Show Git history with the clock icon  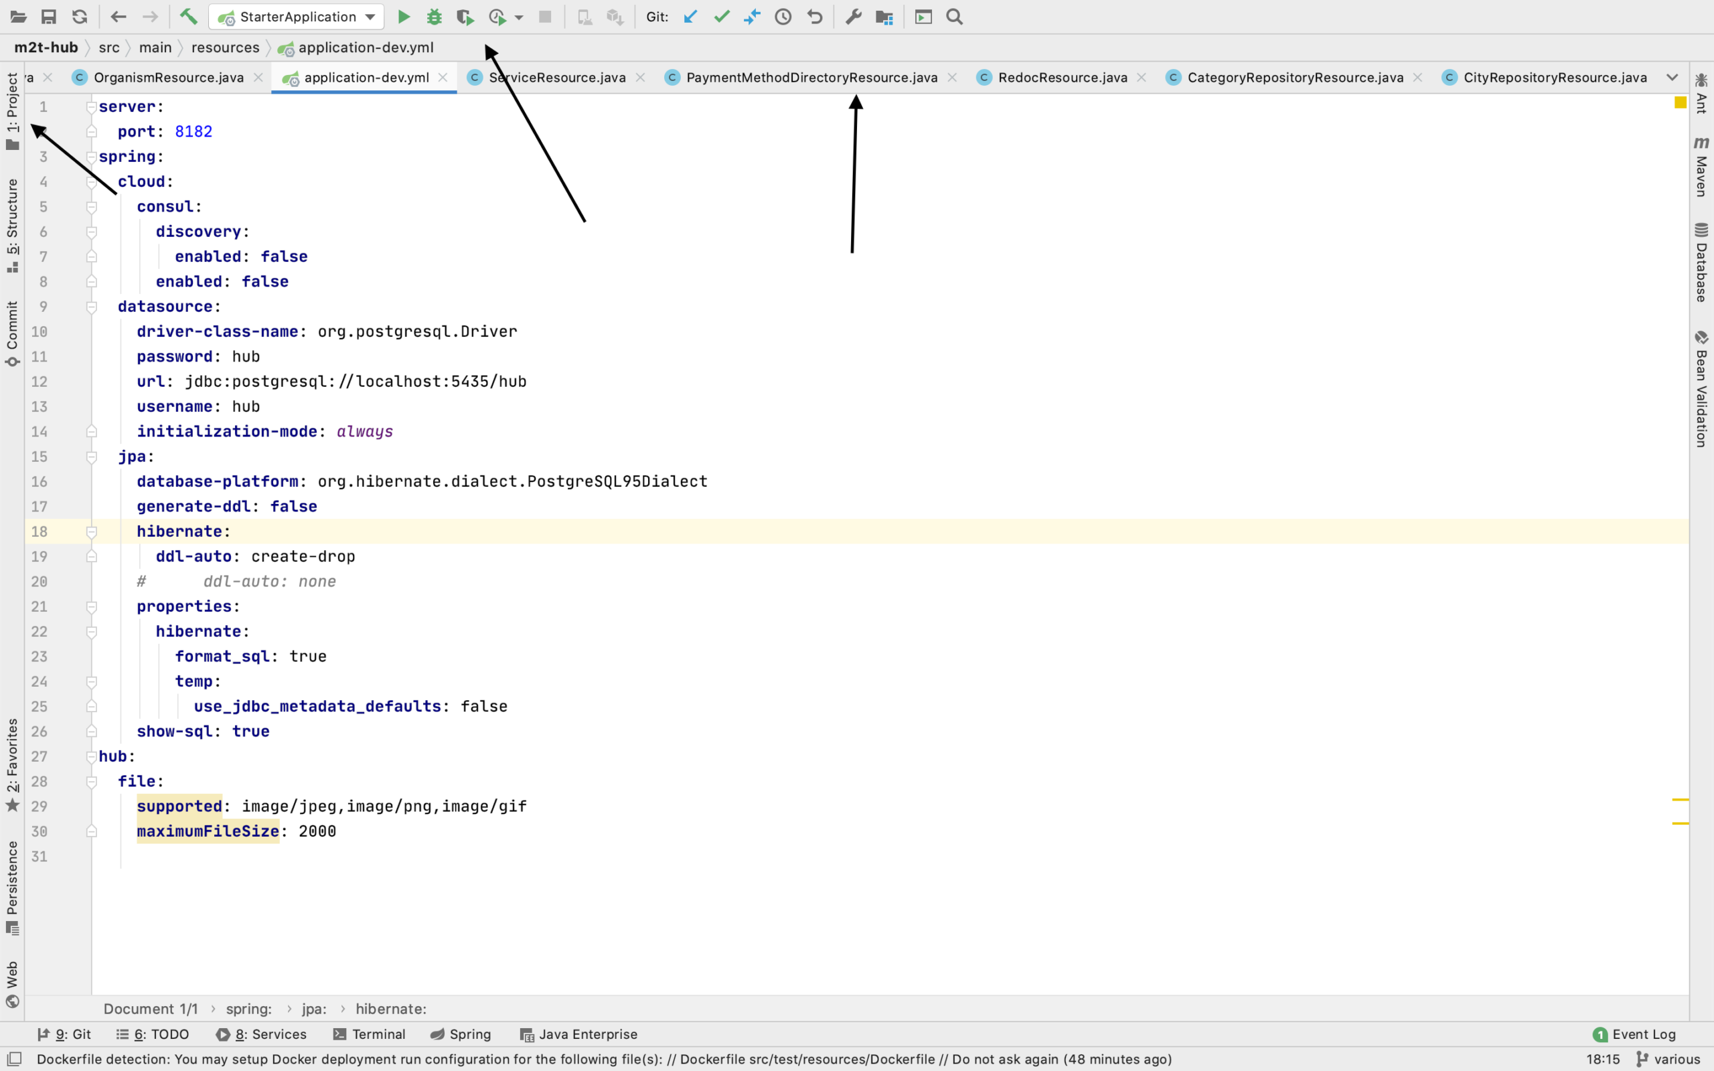click(783, 17)
